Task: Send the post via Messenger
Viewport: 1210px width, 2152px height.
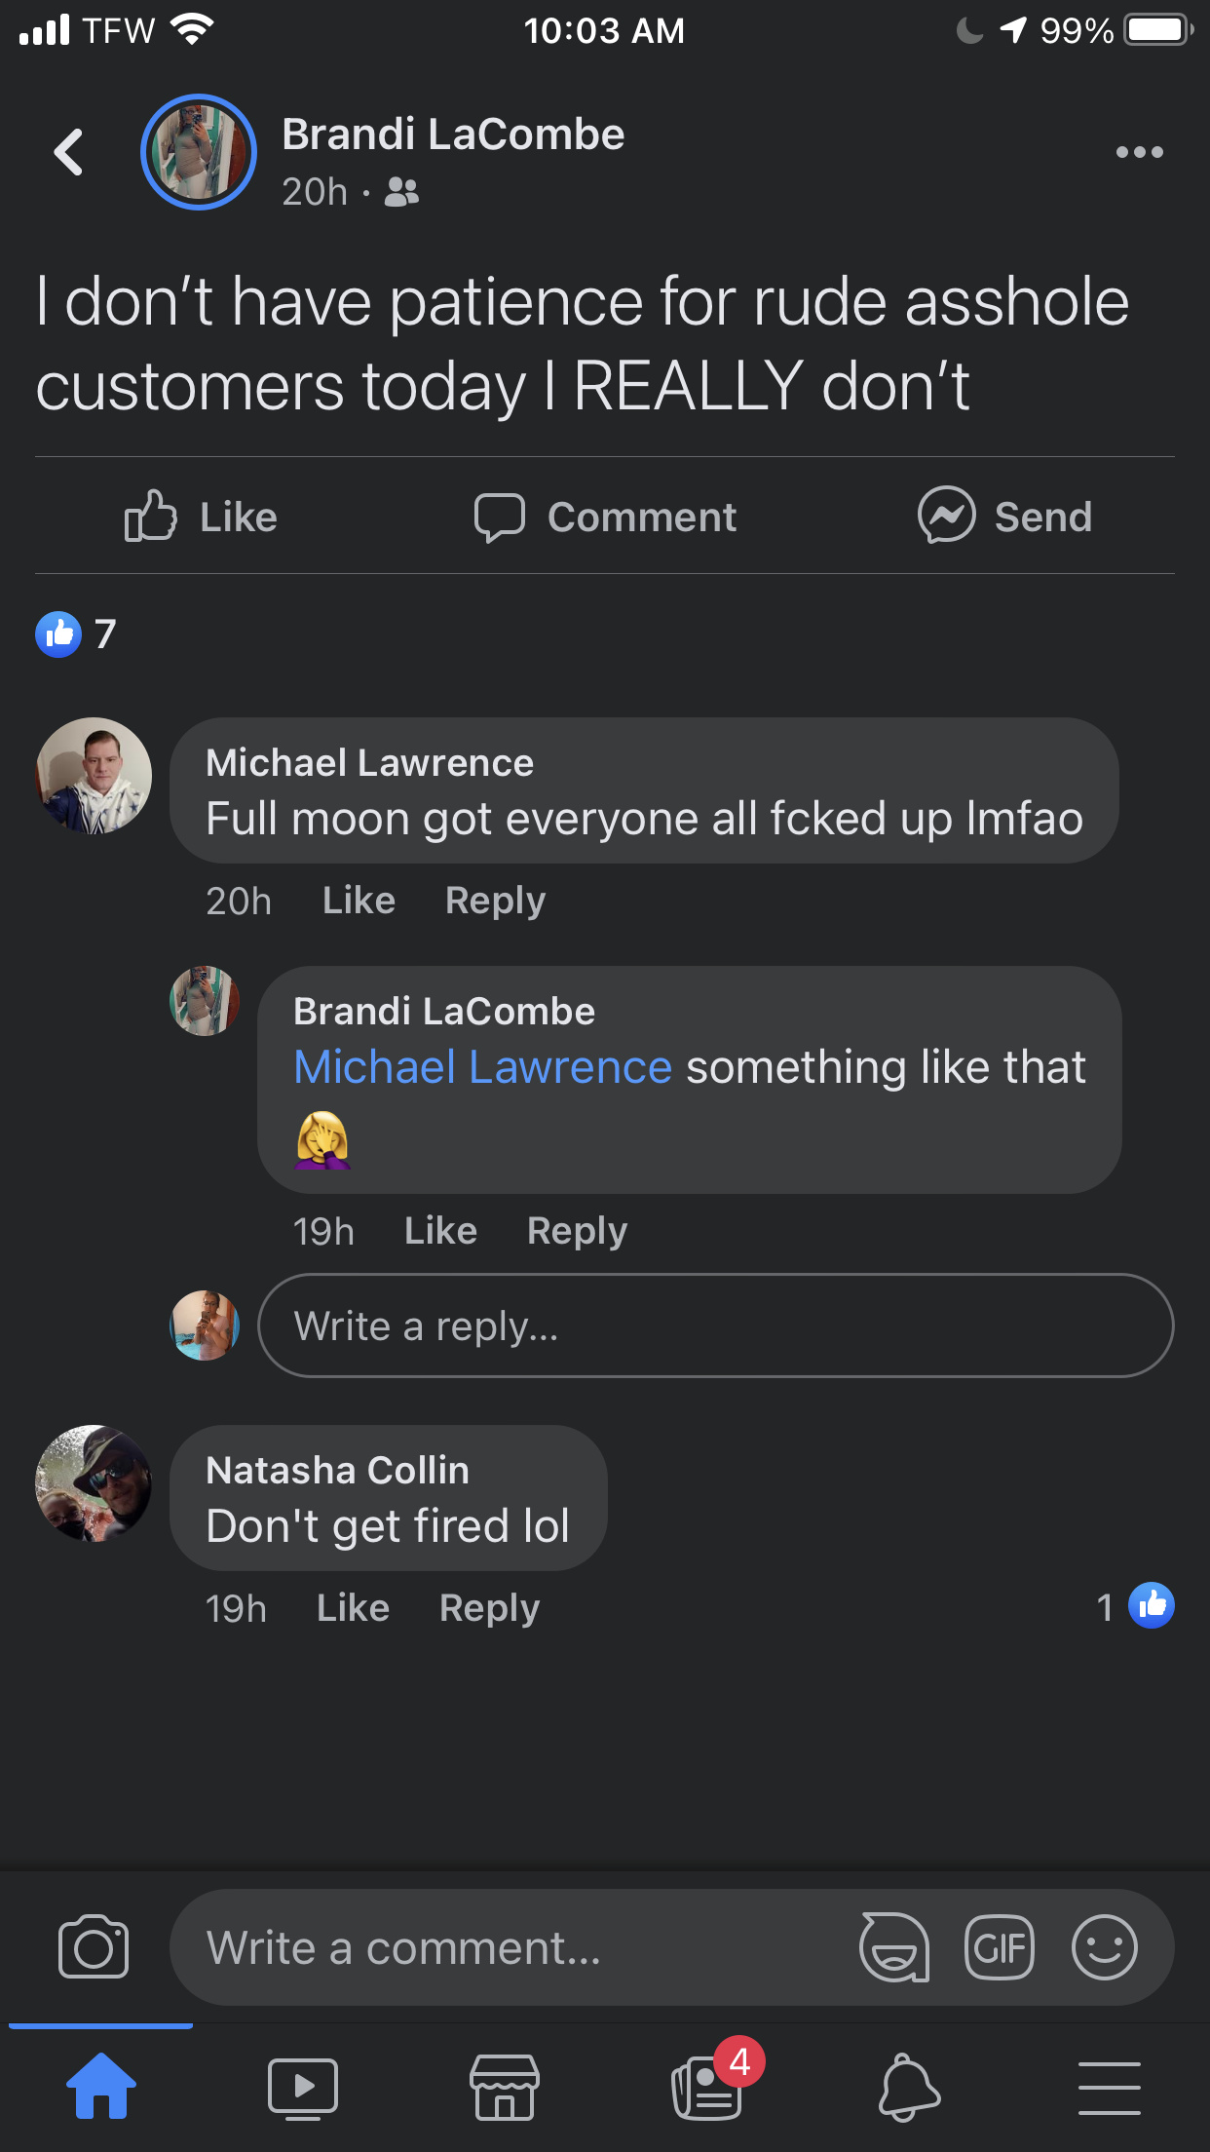Action: pos(1004,517)
